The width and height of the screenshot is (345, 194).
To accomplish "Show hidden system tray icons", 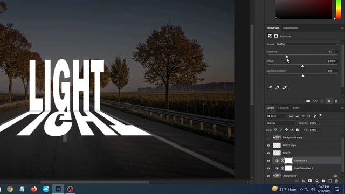I will pos(301,189).
